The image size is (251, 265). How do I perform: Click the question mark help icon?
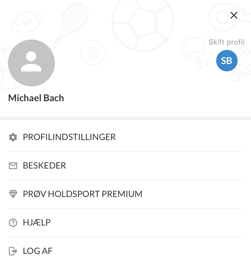coord(13,222)
